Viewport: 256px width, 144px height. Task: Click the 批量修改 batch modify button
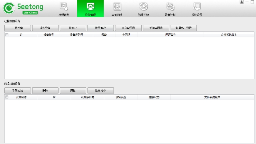[x=101, y=28]
